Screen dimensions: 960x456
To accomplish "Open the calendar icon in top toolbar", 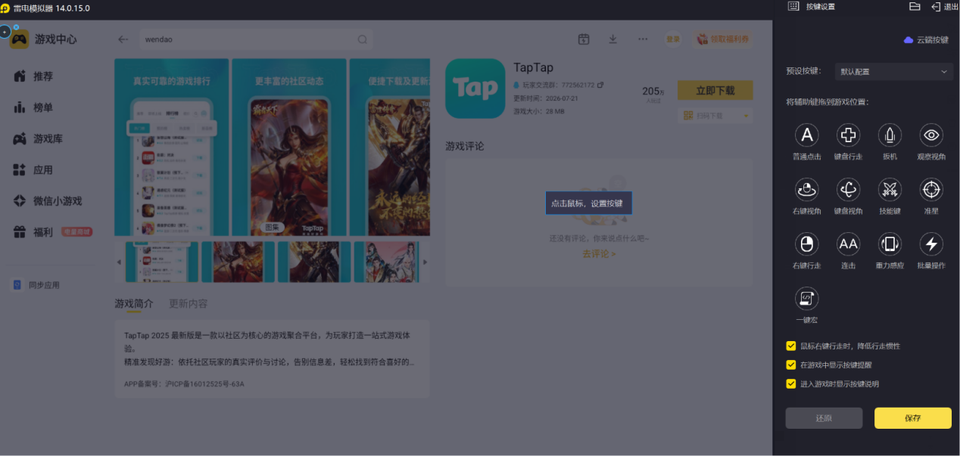I will 584,39.
